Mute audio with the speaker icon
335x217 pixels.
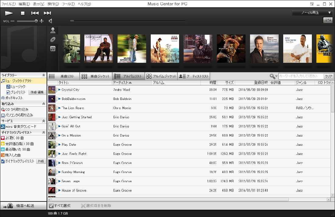[x=51, y=21]
